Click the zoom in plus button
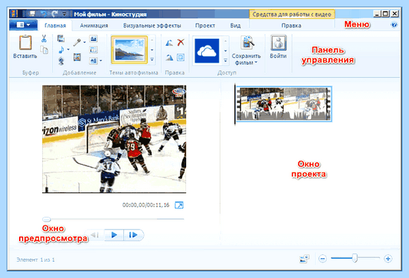 [388, 259]
